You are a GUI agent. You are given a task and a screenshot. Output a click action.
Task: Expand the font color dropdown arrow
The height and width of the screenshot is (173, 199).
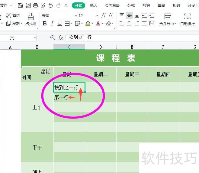[x=102, y=23]
